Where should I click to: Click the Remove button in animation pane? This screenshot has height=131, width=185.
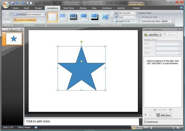pos(170,35)
